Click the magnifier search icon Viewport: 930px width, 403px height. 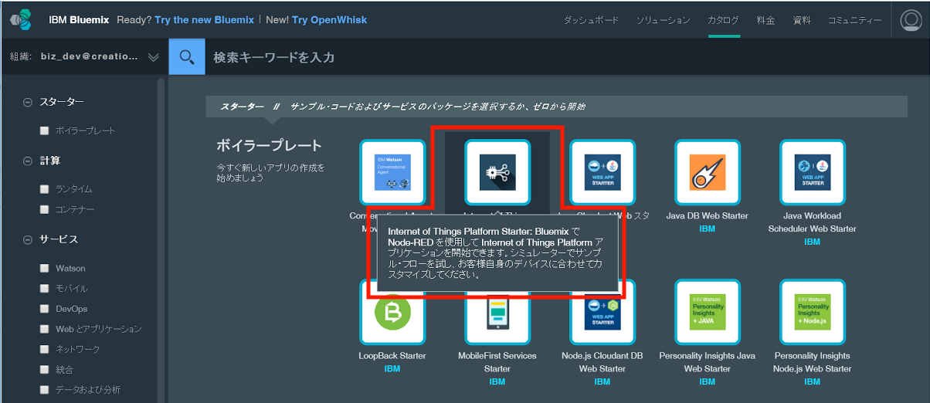(x=186, y=57)
